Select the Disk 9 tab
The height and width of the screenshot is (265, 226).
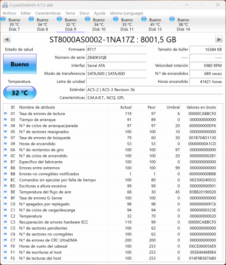[70, 24]
